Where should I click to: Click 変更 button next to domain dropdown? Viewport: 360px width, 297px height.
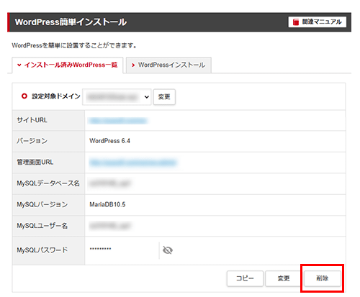[164, 97]
